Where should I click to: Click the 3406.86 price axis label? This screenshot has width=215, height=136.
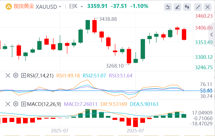204,28
